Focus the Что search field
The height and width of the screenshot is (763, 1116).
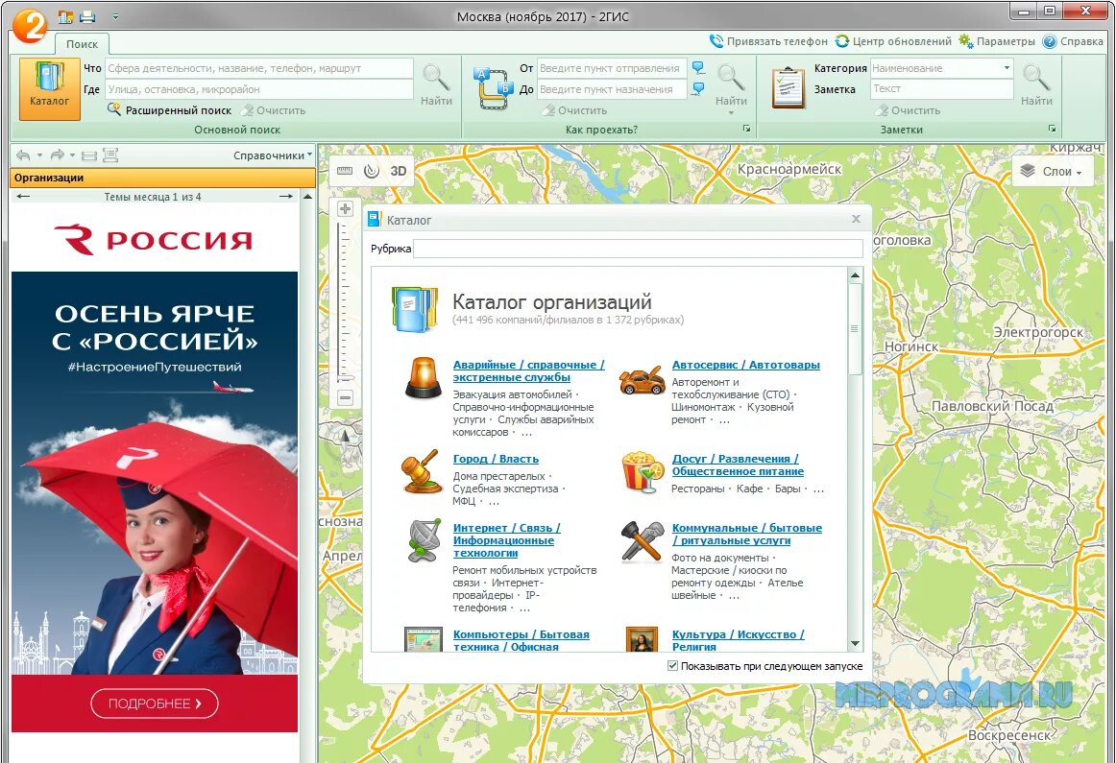click(x=259, y=68)
